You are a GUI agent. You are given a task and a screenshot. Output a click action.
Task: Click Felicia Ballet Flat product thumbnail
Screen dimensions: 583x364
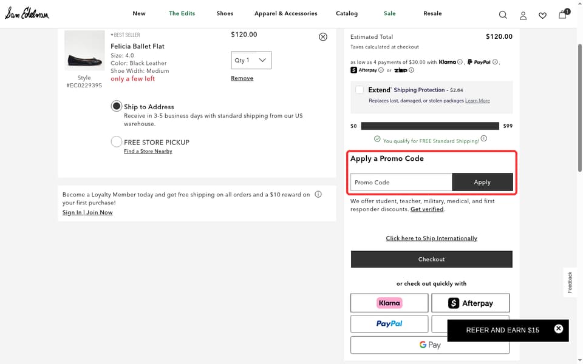84,50
